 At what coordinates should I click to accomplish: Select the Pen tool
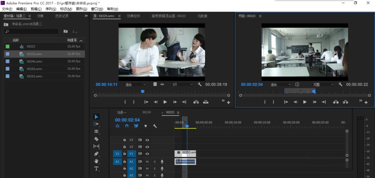click(96, 154)
